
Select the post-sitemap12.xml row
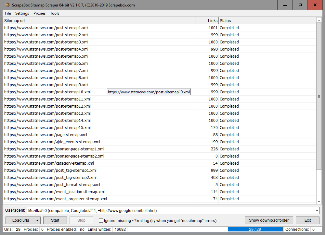160,106
